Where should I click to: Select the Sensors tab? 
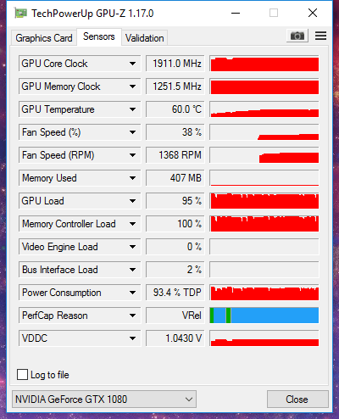click(x=99, y=36)
